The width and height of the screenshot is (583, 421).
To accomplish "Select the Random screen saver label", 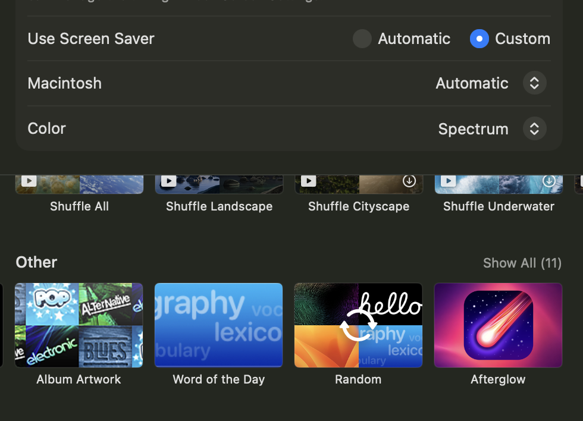I will 358,379.
